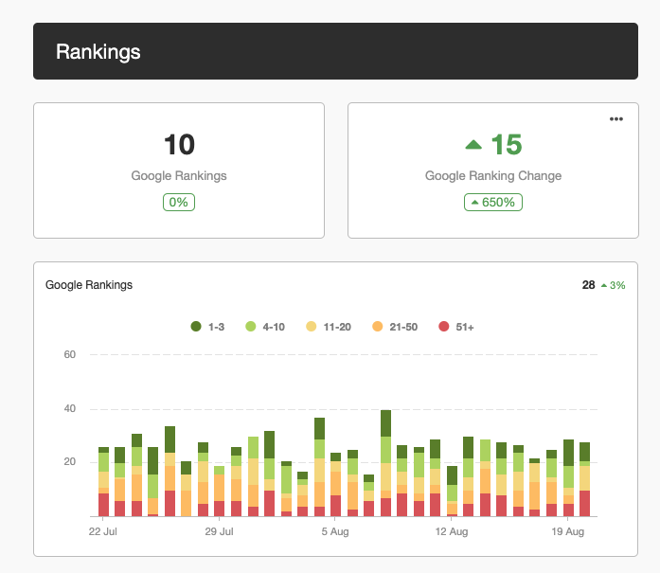Click the number 10 in Google Rankings card
Screen dimensions: 660x573
click(179, 144)
